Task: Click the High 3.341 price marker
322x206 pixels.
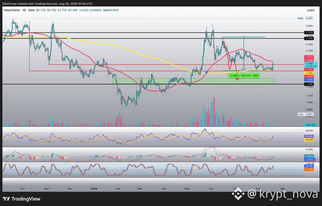Action: tap(305, 18)
